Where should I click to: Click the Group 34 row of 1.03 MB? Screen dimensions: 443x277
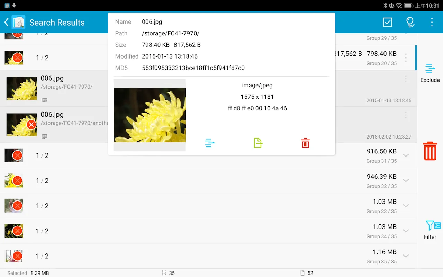click(208, 231)
